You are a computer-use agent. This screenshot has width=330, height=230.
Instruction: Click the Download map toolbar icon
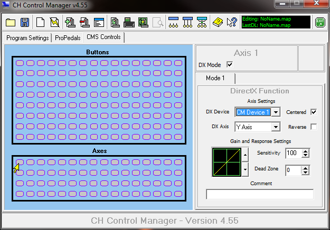pyautogui.click(x=202, y=22)
